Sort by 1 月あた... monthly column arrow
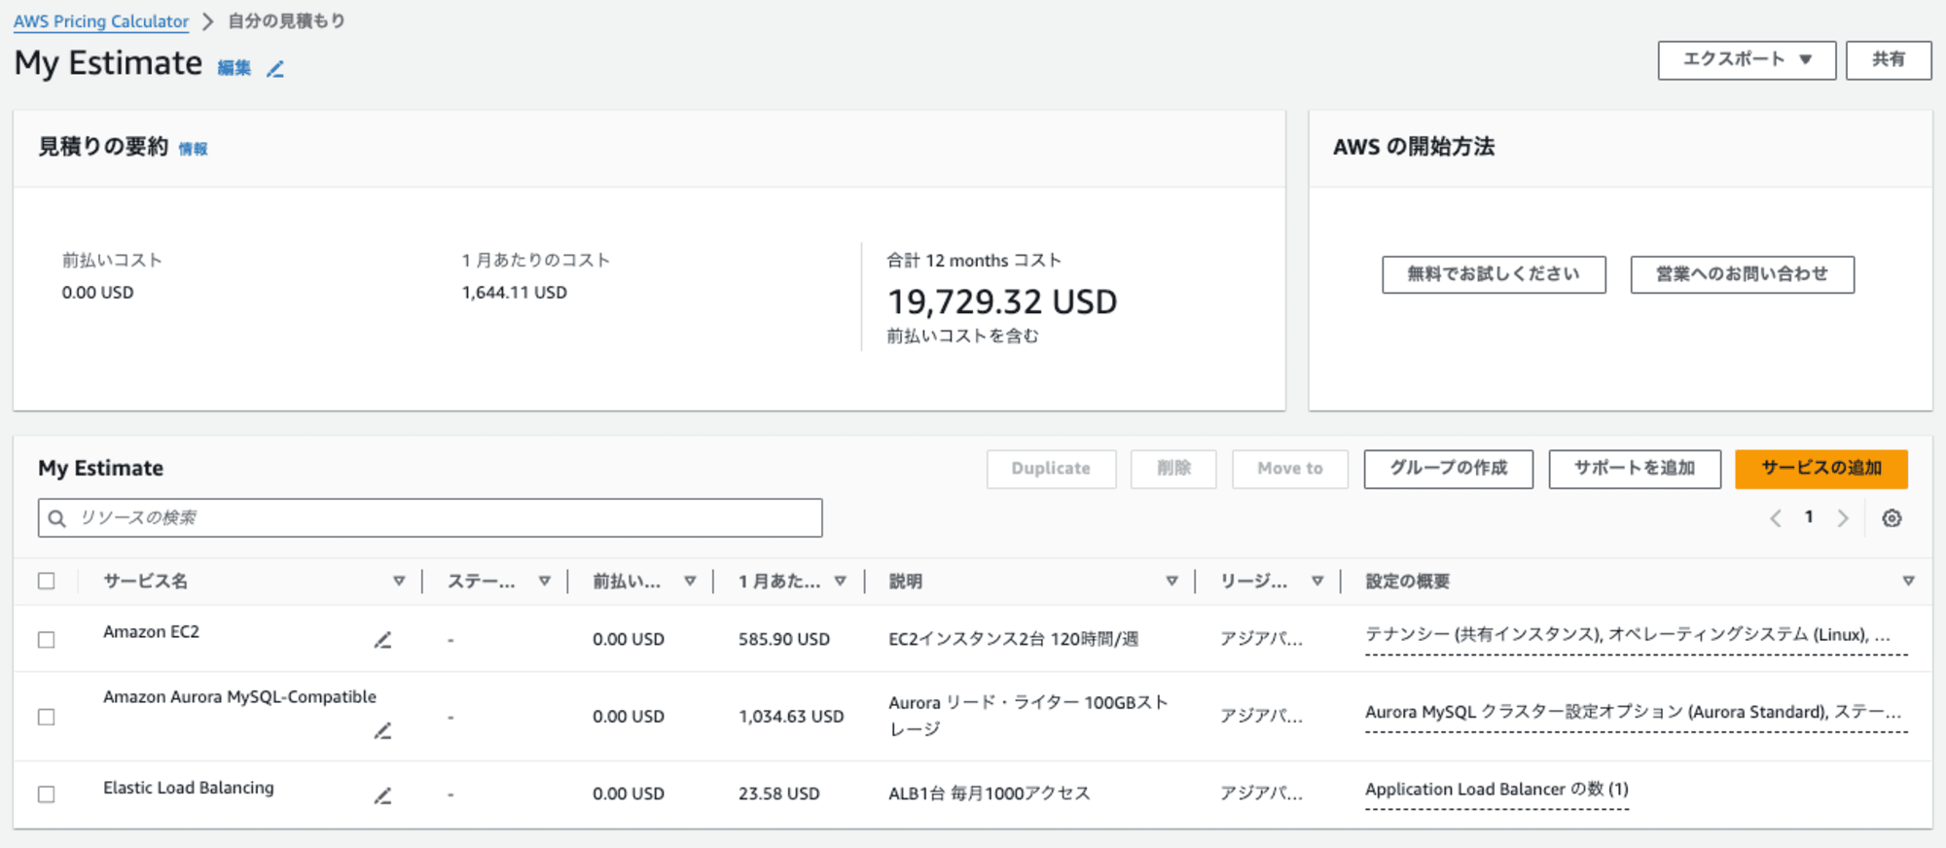Image resolution: width=1946 pixels, height=848 pixels. pyautogui.click(x=841, y=581)
